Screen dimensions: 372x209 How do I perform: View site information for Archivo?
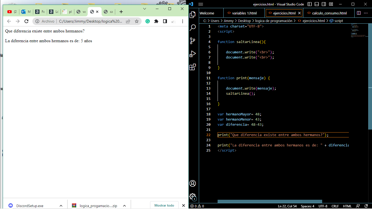45,21
